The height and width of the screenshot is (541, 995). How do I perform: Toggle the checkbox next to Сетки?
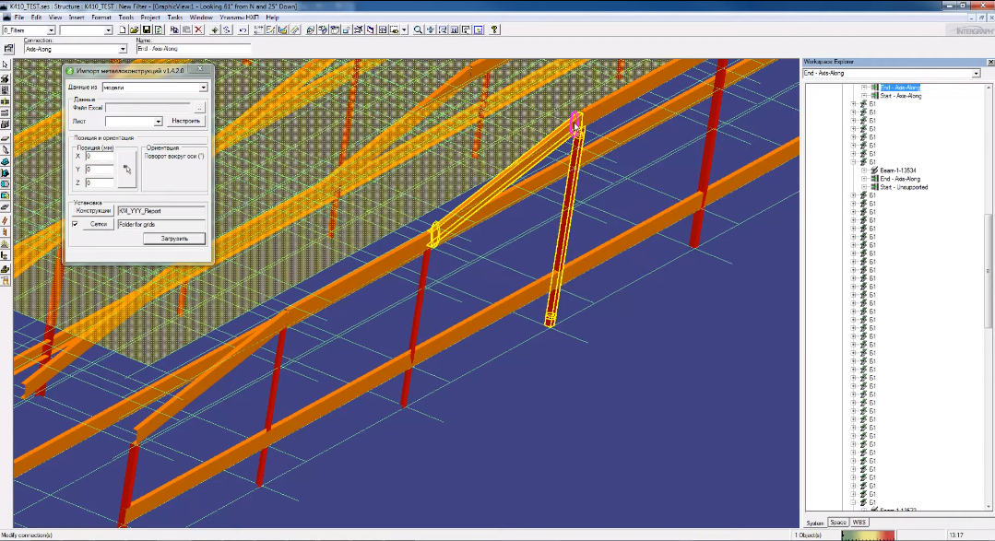(x=75, y=224)
